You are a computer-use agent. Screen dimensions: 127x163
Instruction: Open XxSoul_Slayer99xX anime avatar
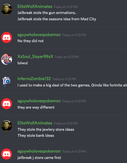pyautogui.click(x=7, y=59)
